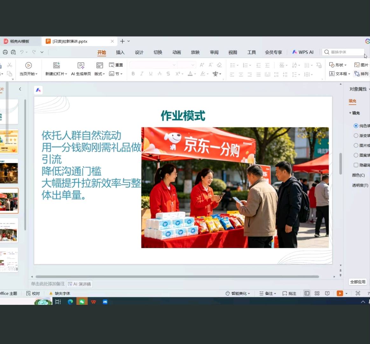370x344 pixels.
Task: Click the orange slideshow play button in status bar
Action: (340, 293)
